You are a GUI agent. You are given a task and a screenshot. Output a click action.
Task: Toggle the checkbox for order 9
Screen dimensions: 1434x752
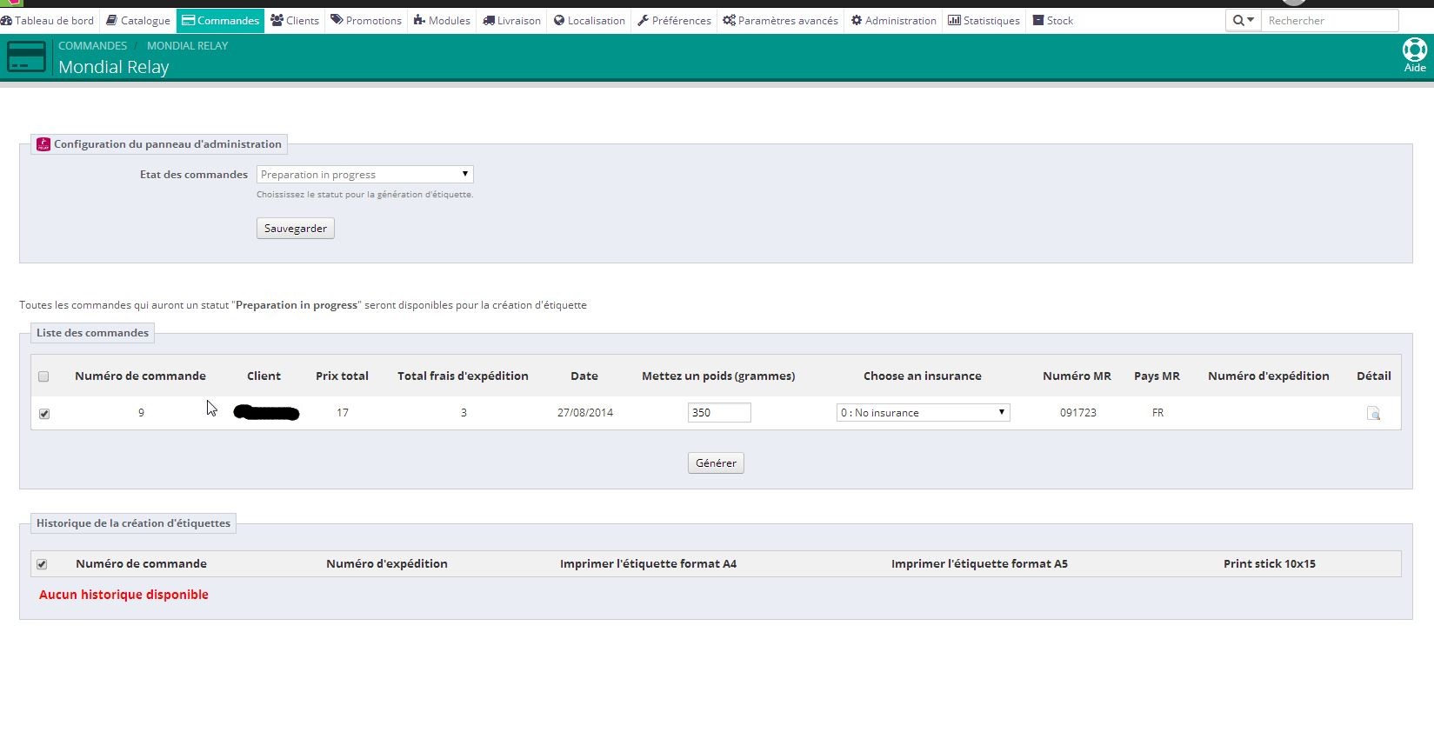[44, 414]
